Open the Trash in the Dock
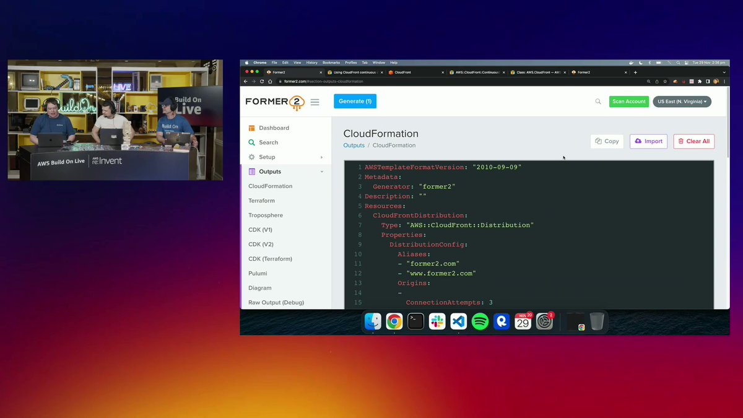Screen dimensions: 743x418 click(596, 321)
